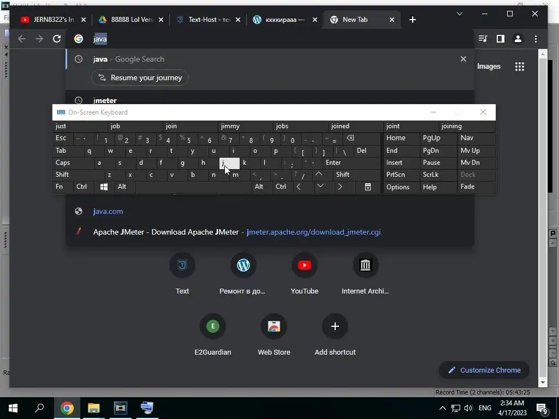559x419 pixels.
Task: Open taskbar search magnifier
Action: [39, 408]
